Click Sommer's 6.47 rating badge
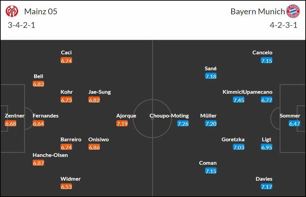The image size is (306, 197). (x=294, y=124)
